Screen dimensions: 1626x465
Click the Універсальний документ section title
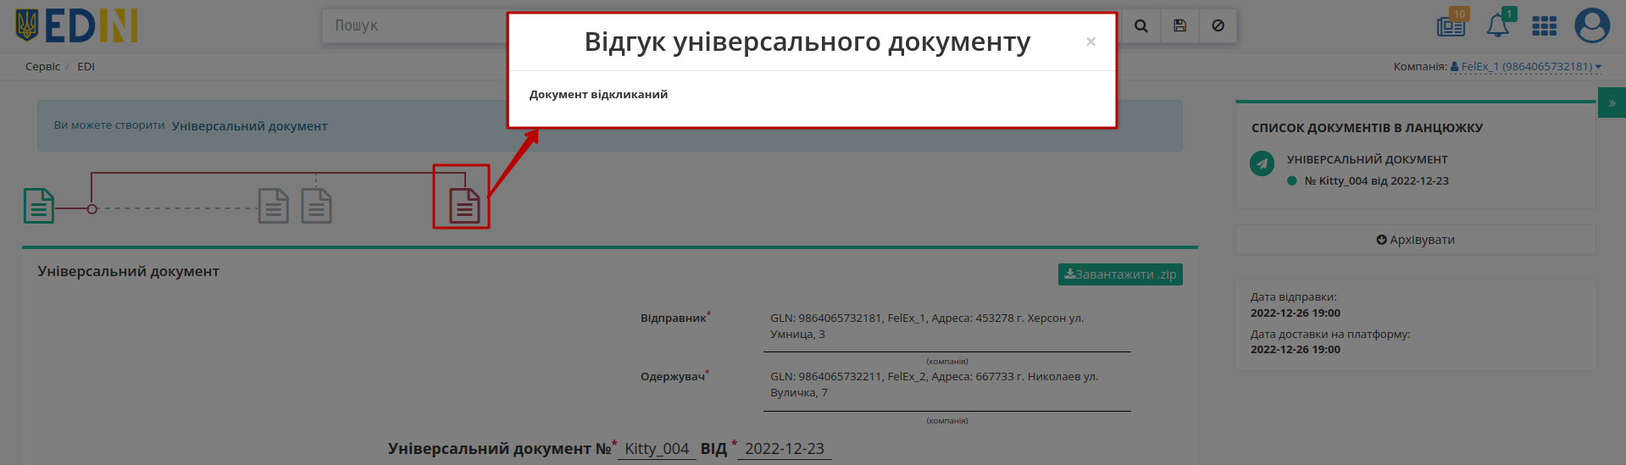click(x=129, y=272)
